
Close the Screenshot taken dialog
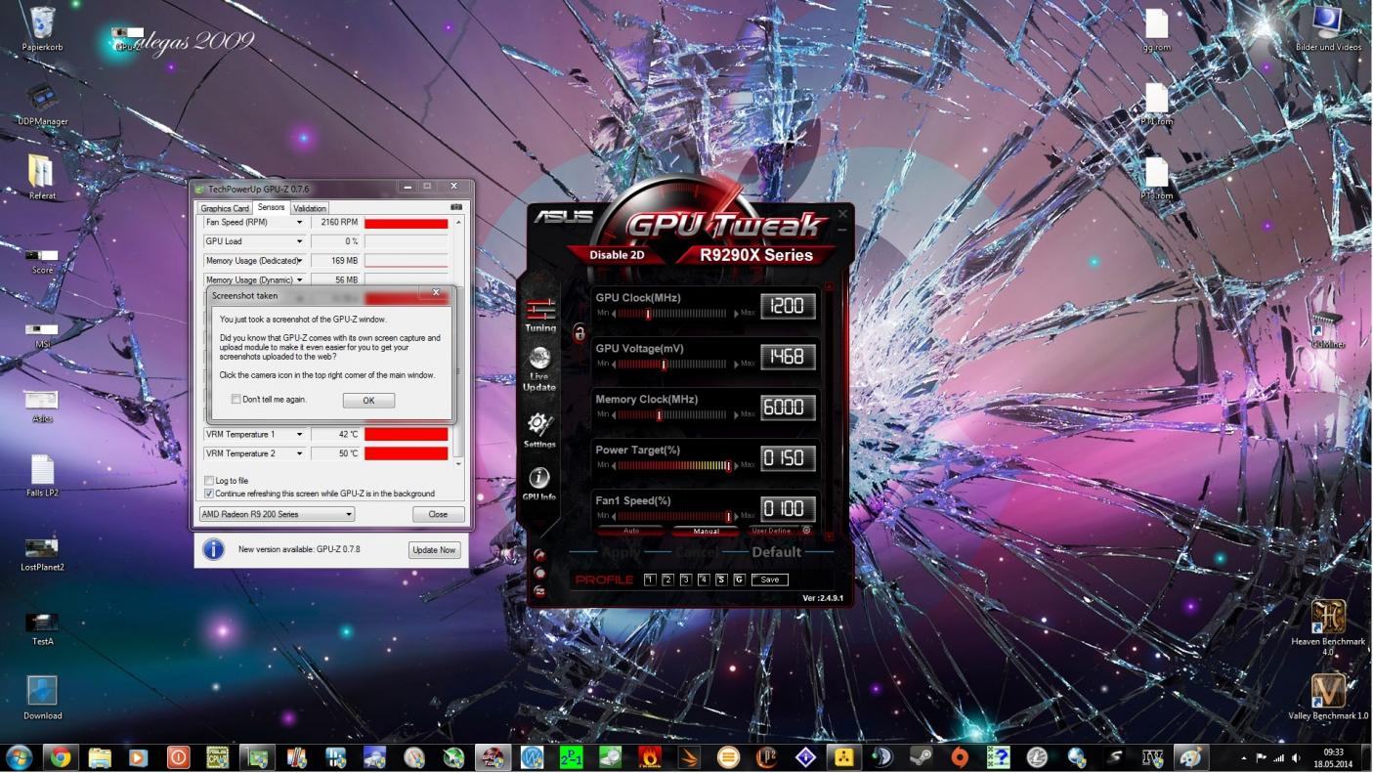click(436, 292)
